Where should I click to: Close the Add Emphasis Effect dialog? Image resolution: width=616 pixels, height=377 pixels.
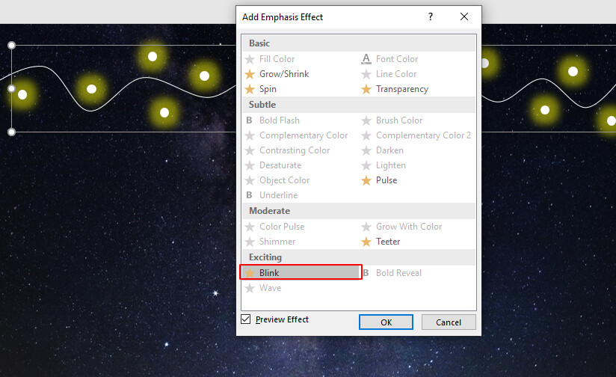(464, 16)
